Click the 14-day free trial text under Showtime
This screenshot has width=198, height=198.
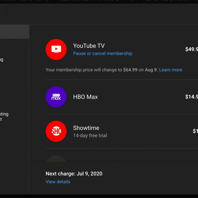click(x=90, y=135)
